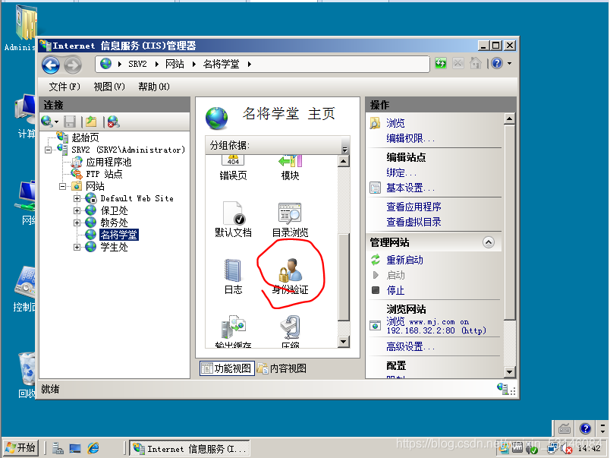The height and width of the screenshot is (458, 610).
Task: Collapse the 管理网站 section chevron
Action: pyautogui.click(x=489, y=242)
